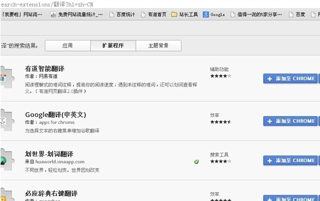This screenshot has width=320, height=201.
Task: Click the 搜索工具 category label
Action: pyautogui.click(x=219, y=154)
